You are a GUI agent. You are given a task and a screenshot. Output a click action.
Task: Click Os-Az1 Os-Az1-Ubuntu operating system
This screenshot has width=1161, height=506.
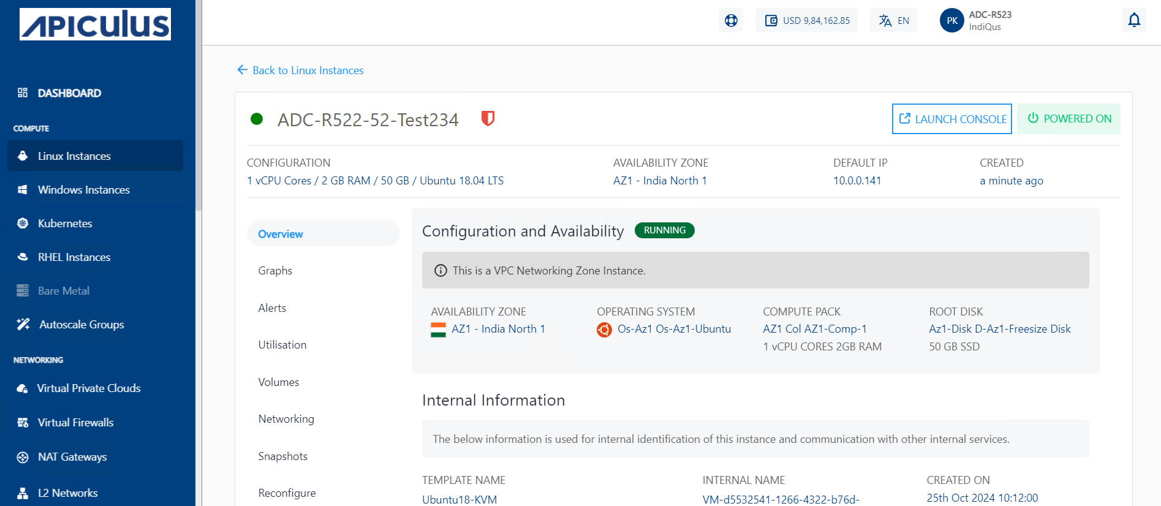tap(674, 329)
